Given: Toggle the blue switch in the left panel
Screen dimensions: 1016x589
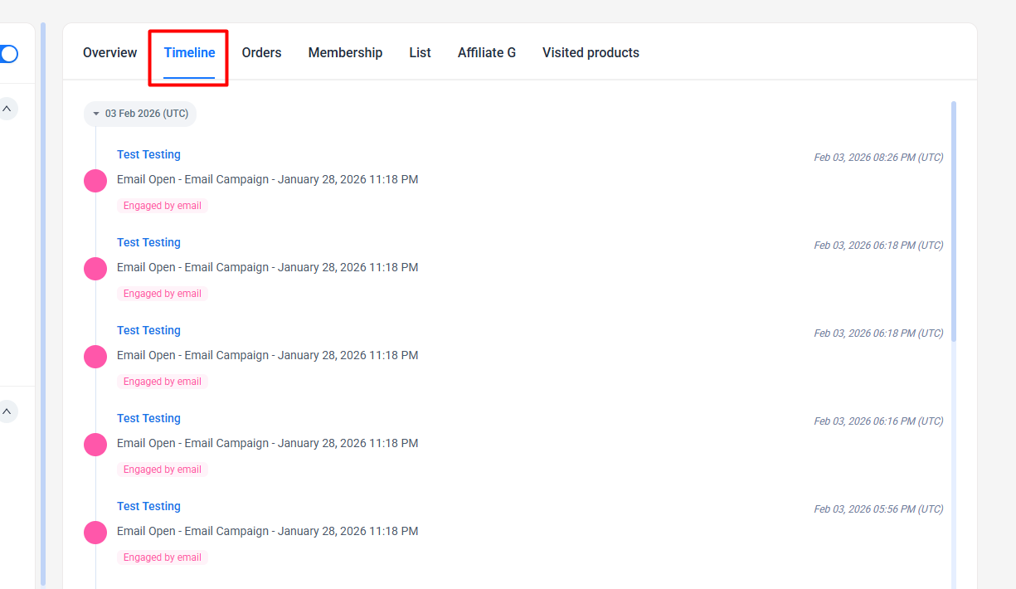Looking at the screenshot, I should click(x=8, y=54).
